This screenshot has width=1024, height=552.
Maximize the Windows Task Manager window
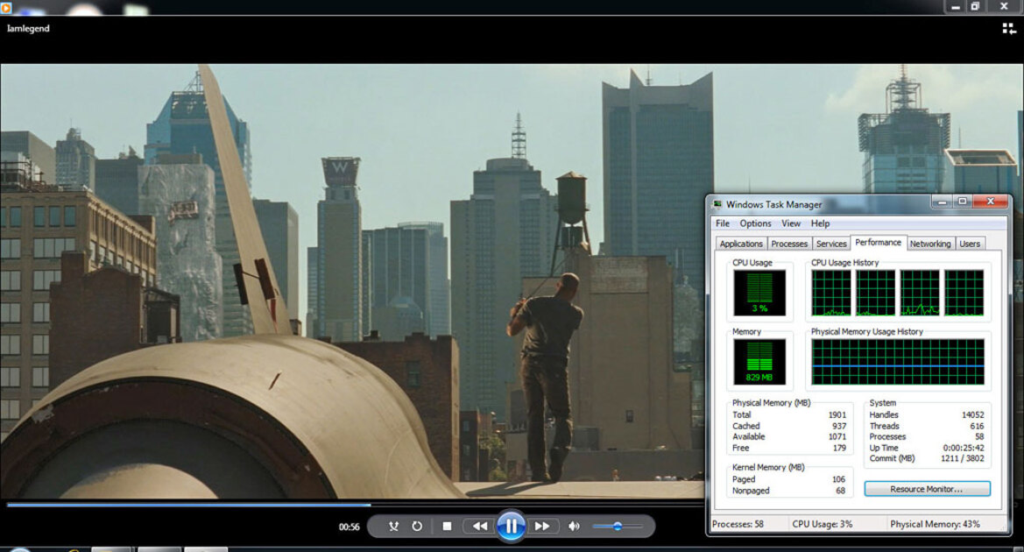pos(962,202)
